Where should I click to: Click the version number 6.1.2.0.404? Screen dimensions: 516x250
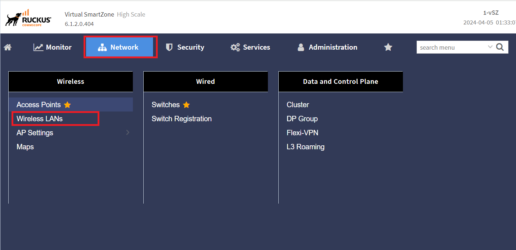(79, 24)
